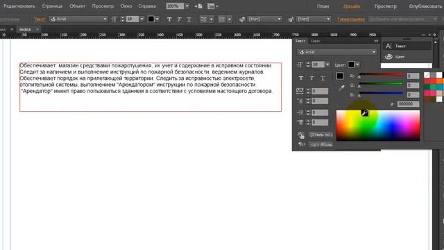Viewport: 444px width, 250px height.
Task: Click the black text color swatch in control bar
Action: tap(151, 19)
